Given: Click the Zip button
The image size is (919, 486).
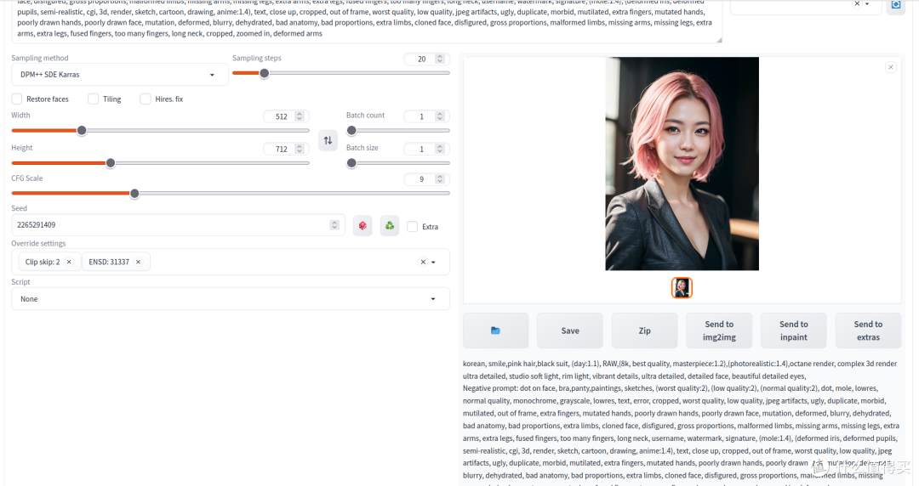Looking at the screenshot, I should [645, 331].
